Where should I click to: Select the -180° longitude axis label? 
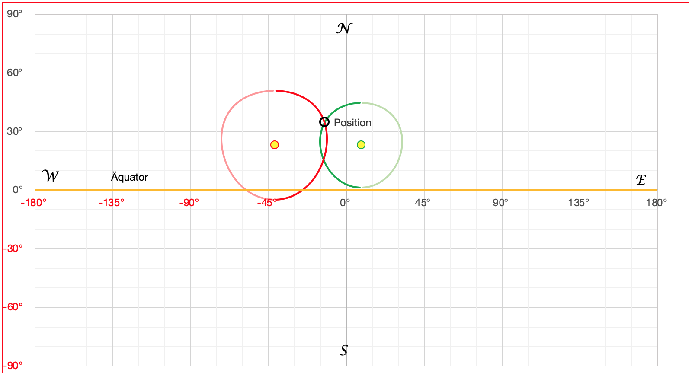pyautogui.click(x=34, y=203)
